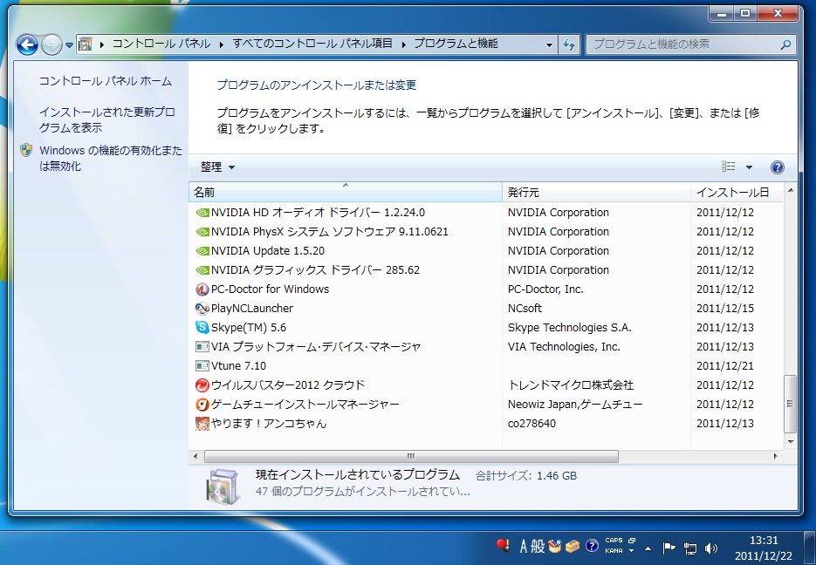Screen dimensions: 816x565
Task: Show hidden system tray icons
Action: [x=648, y=549]
